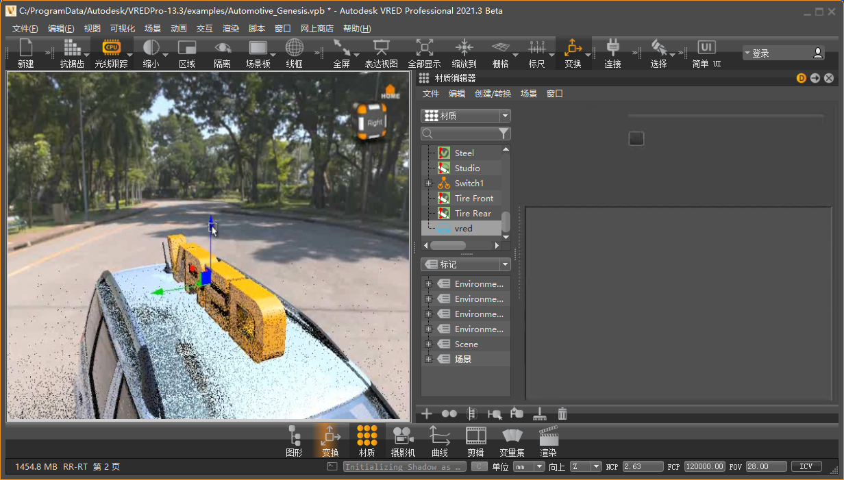Open the 单位 mm unit dropdown
This screenshot has width=844, height=480.
(529, 466)
